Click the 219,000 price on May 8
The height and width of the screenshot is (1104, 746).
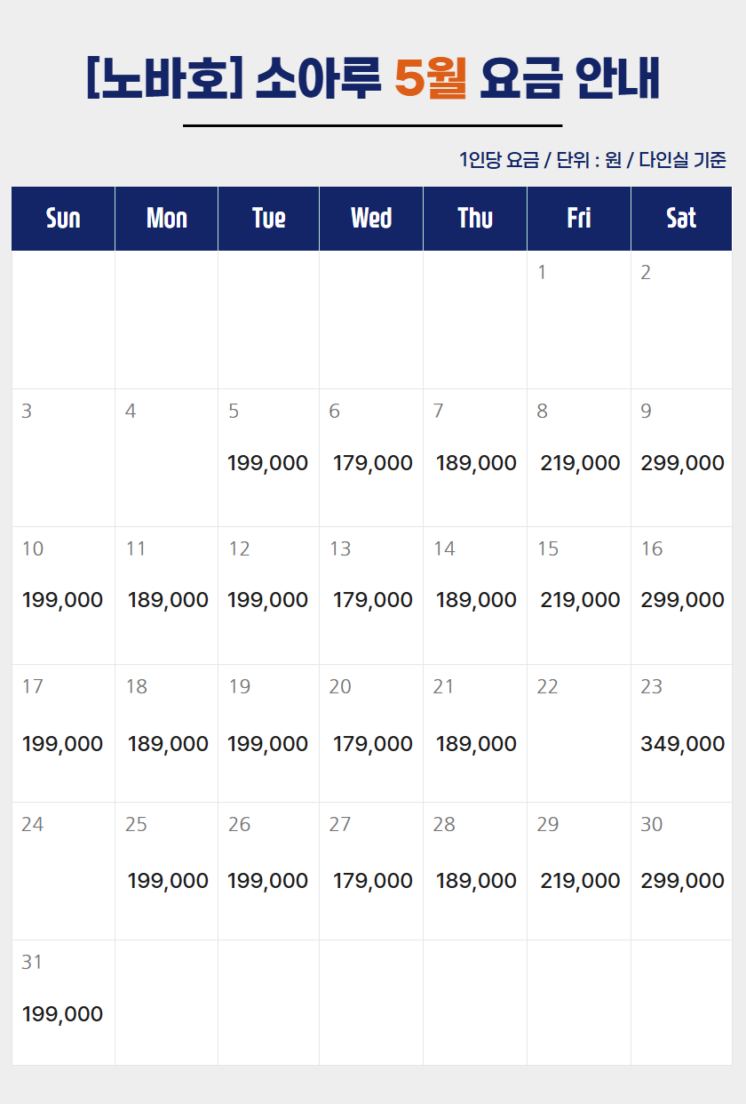point(580,463)
